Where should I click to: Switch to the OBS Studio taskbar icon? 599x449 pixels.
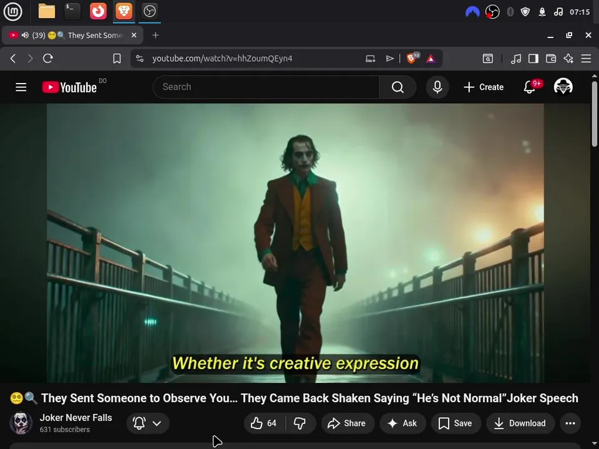tap(149, 11)
